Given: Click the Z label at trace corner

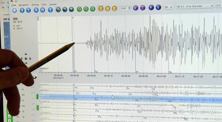Looking at the screenshot, I should (x=38, y=19).
